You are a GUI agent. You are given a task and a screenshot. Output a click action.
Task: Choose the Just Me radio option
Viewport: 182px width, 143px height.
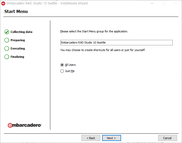[62, 71]
